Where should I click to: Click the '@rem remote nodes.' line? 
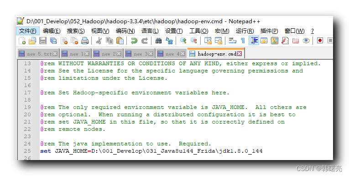click(x=73, y=129)
